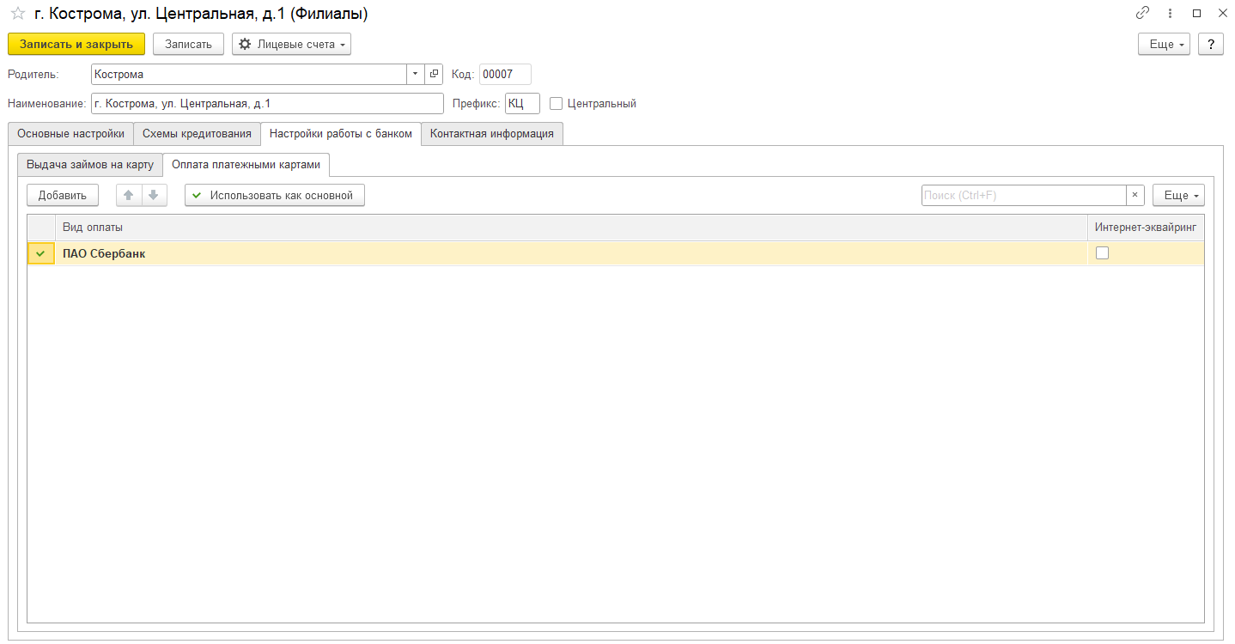The height and width of the screenshot is (644, 1235).
Task: Switch to Выдача займов на карту subtab
Action: pos(90,165)
